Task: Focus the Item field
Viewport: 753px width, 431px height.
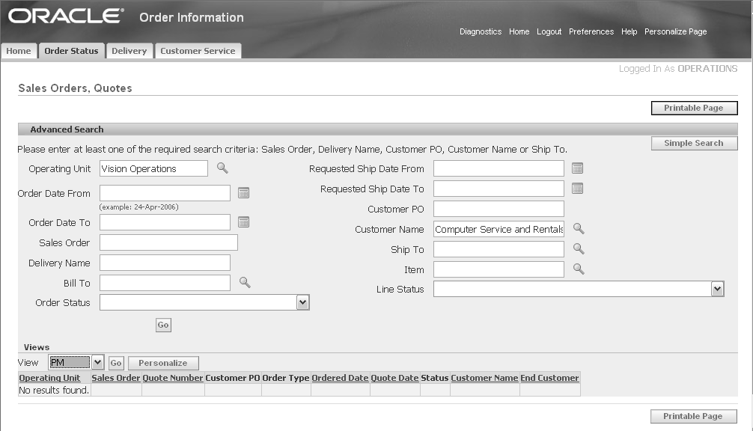Action: 499,269
